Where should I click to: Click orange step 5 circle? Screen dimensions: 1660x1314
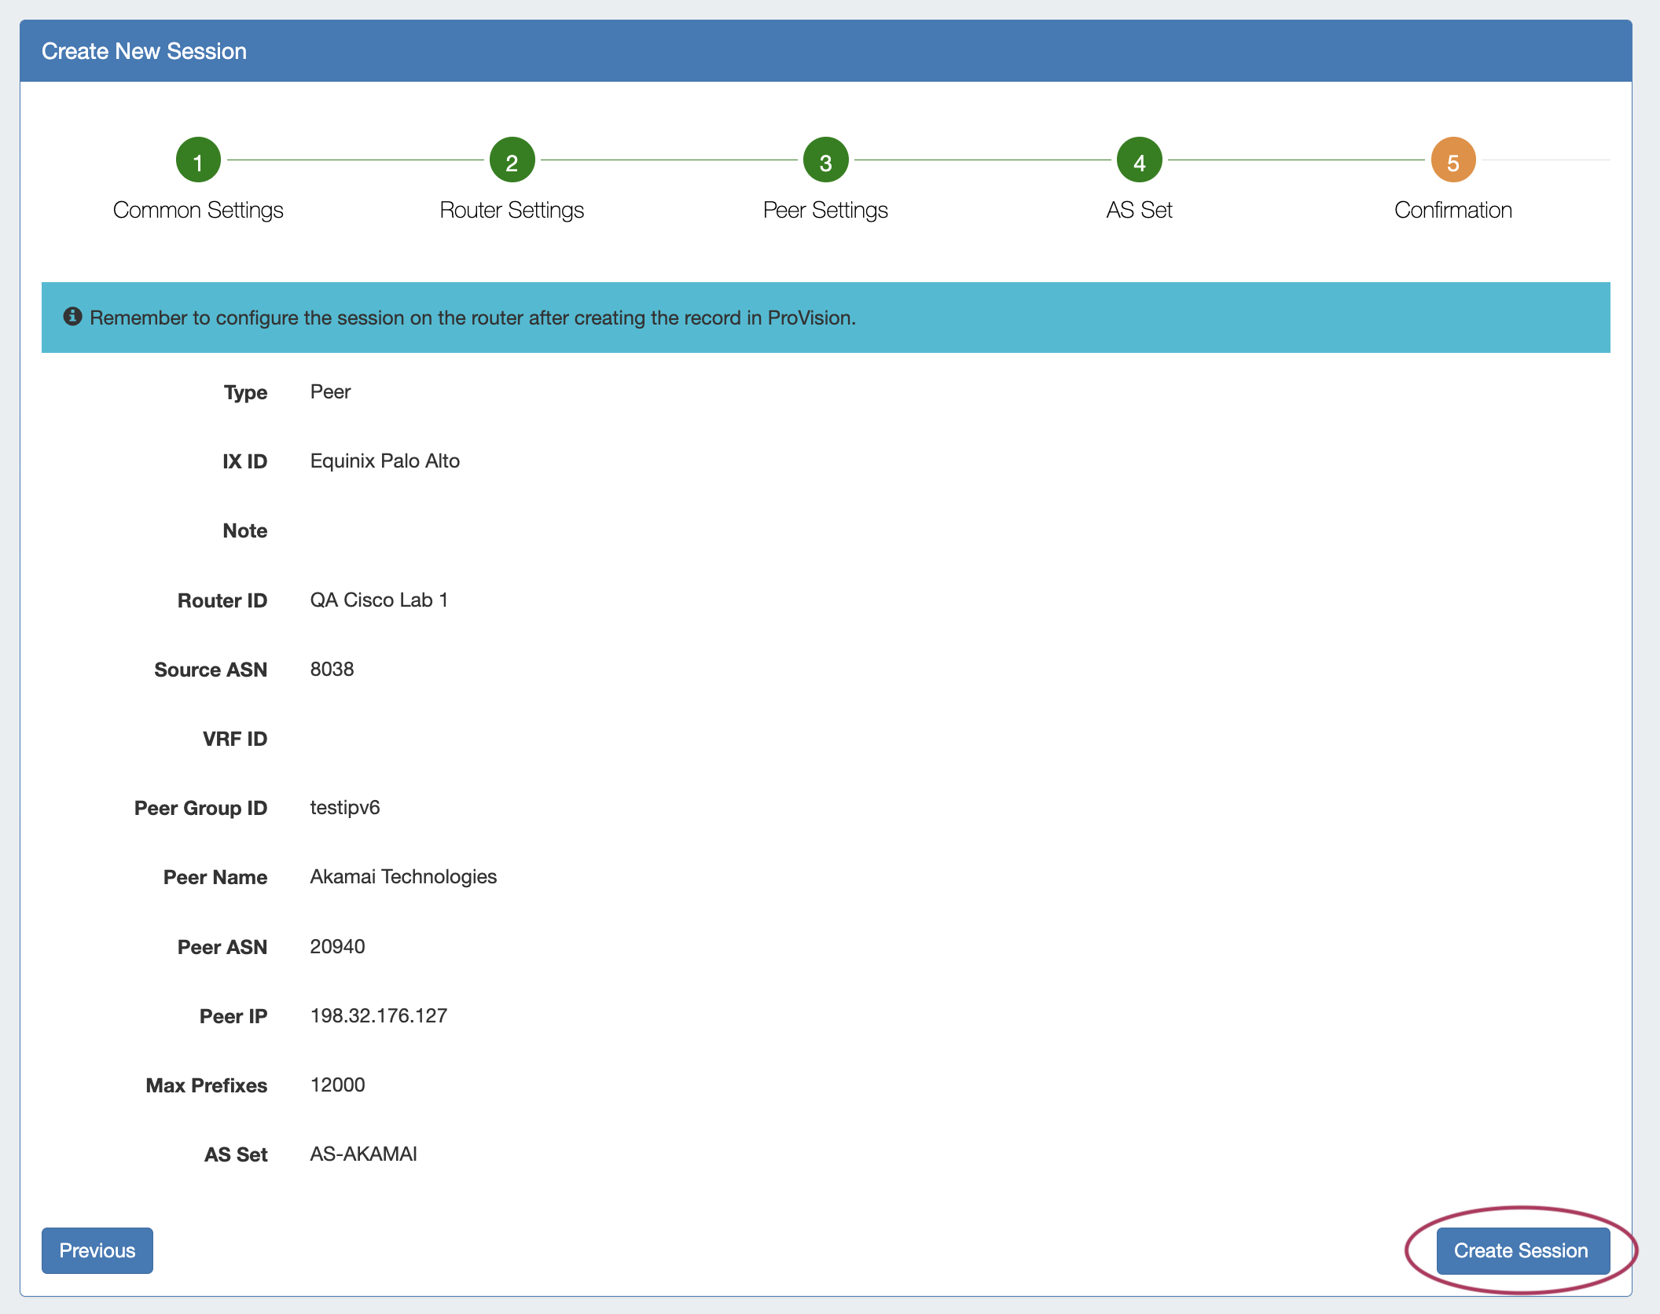coord(1452,160)
